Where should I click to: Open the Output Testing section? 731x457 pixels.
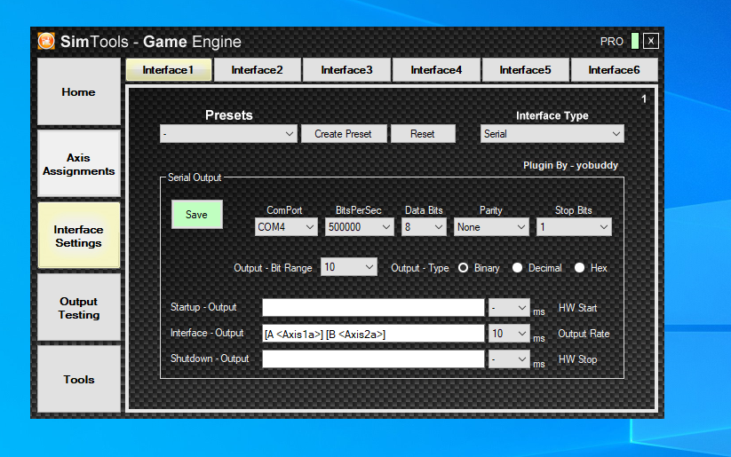pos(79,307)
